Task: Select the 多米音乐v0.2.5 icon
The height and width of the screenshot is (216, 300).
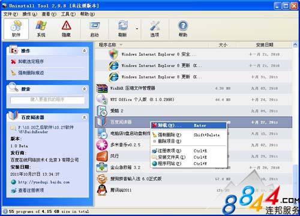Action: (101, 145)
